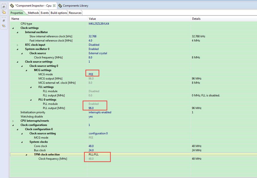The image size is (257, 178).
Task: Click the Name column header
Action: pyautogui.click(x=49, y=19)
